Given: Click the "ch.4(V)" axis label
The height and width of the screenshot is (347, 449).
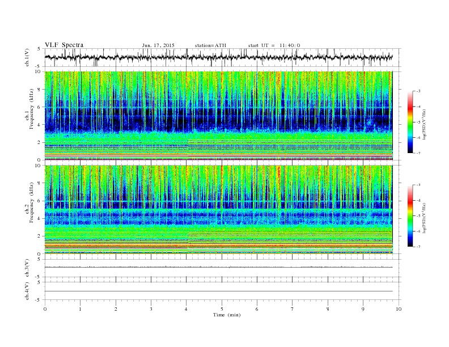Looking at the screenshot, I should [x=27, y=291].
